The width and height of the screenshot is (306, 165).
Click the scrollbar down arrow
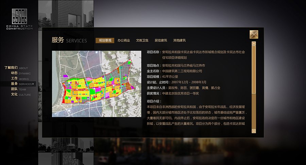[254, 131]
